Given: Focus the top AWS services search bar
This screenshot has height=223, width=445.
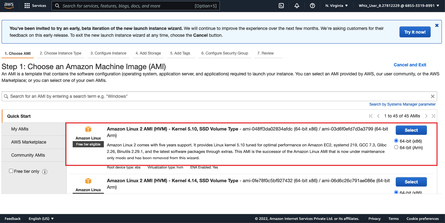Looking at the screenshot, I should point(136,6).
